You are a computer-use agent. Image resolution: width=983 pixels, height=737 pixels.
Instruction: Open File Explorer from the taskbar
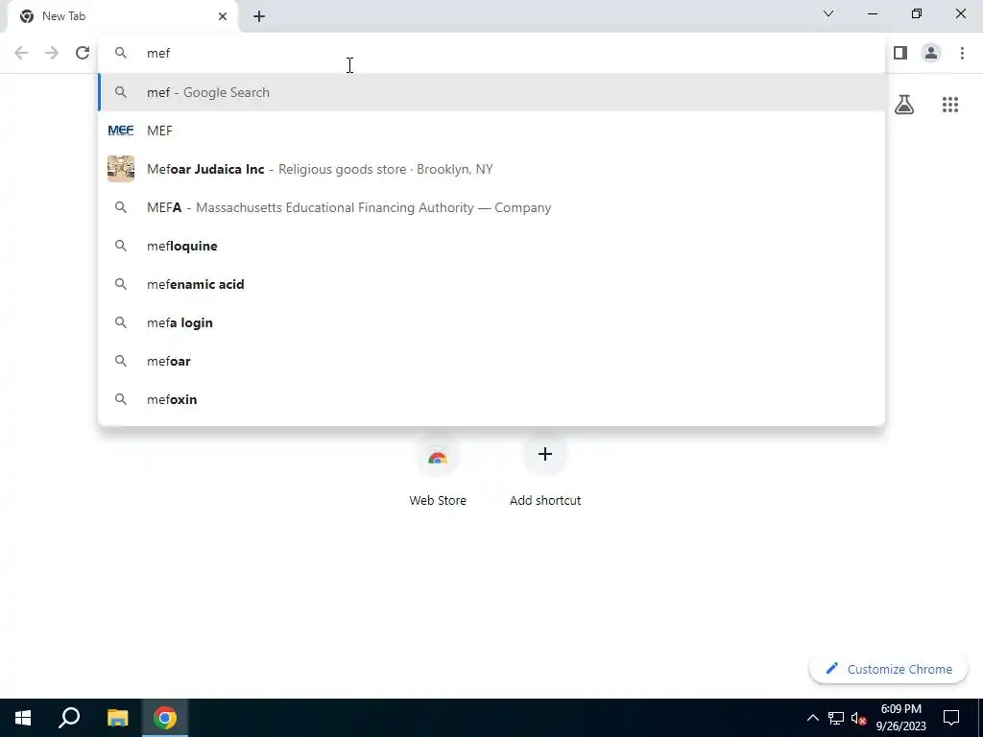[x=117, y=718]
